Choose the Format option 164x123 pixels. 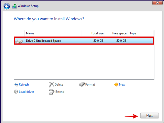tap(90, 85)
